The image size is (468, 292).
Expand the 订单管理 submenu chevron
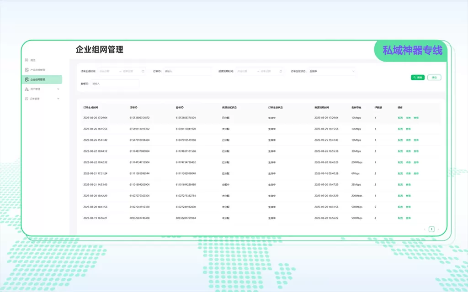point(58,99)
